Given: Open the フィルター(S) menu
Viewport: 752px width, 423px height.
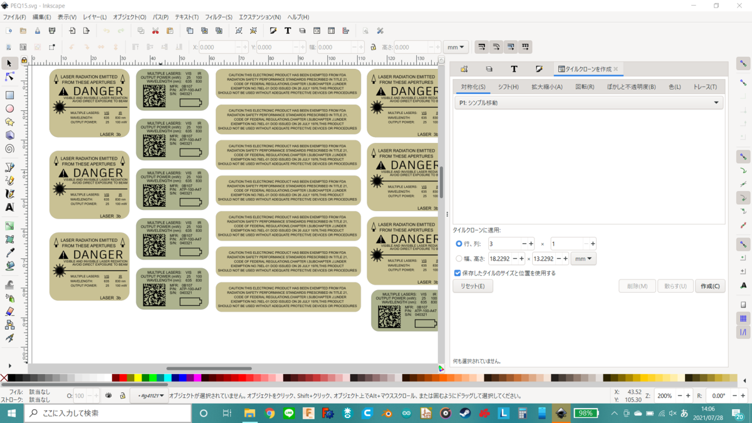Looking at the screenshot, I should coord(219,17).
